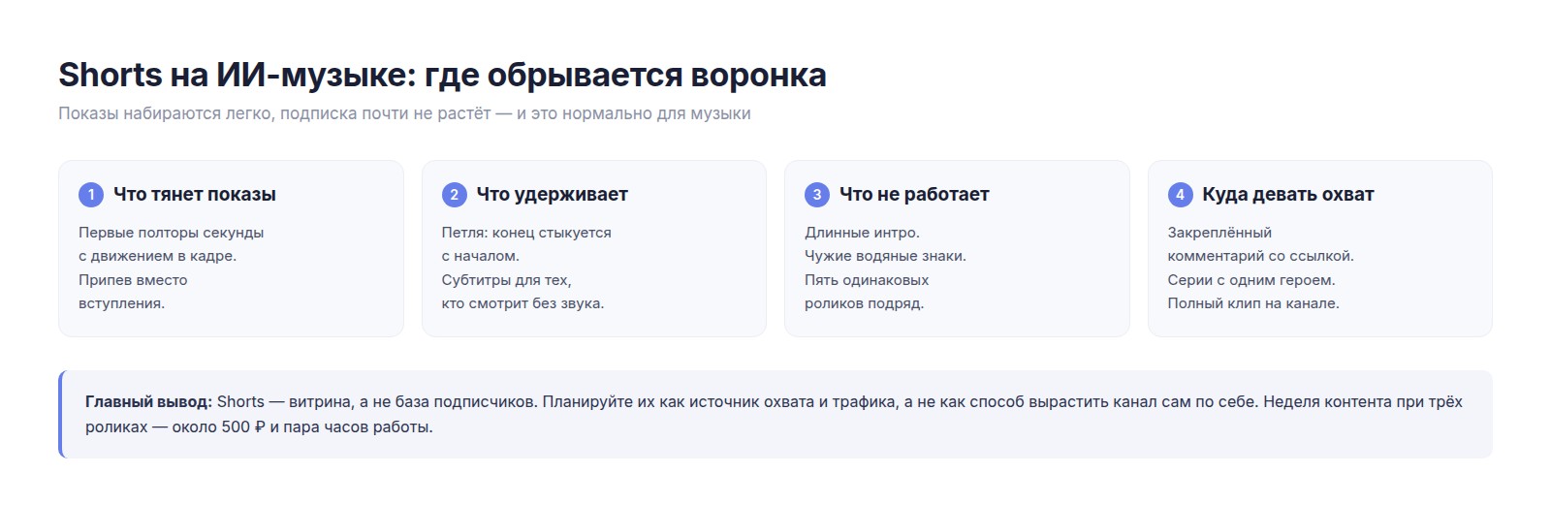Click text 'Серии с одним героем.'
Viewport: 1551px width, 505px height.
(1251, 280)
